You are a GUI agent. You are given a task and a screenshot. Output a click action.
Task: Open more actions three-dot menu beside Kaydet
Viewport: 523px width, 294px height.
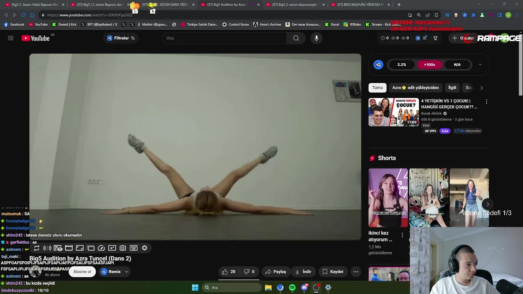pyautogui.click(x=356, y=272)
